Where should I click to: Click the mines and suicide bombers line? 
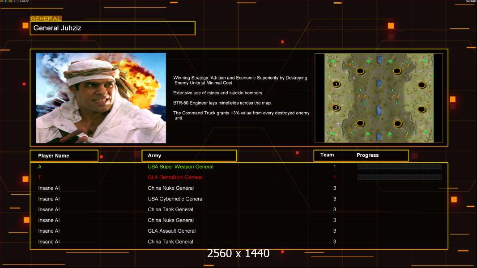click(218, 93)
